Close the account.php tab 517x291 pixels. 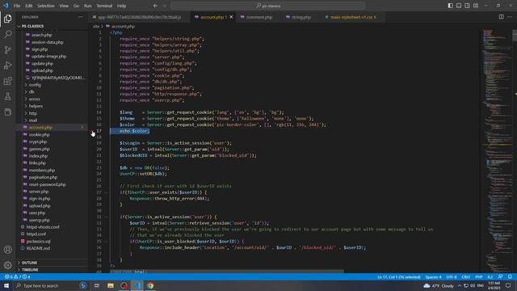click(x=231, y=17)
